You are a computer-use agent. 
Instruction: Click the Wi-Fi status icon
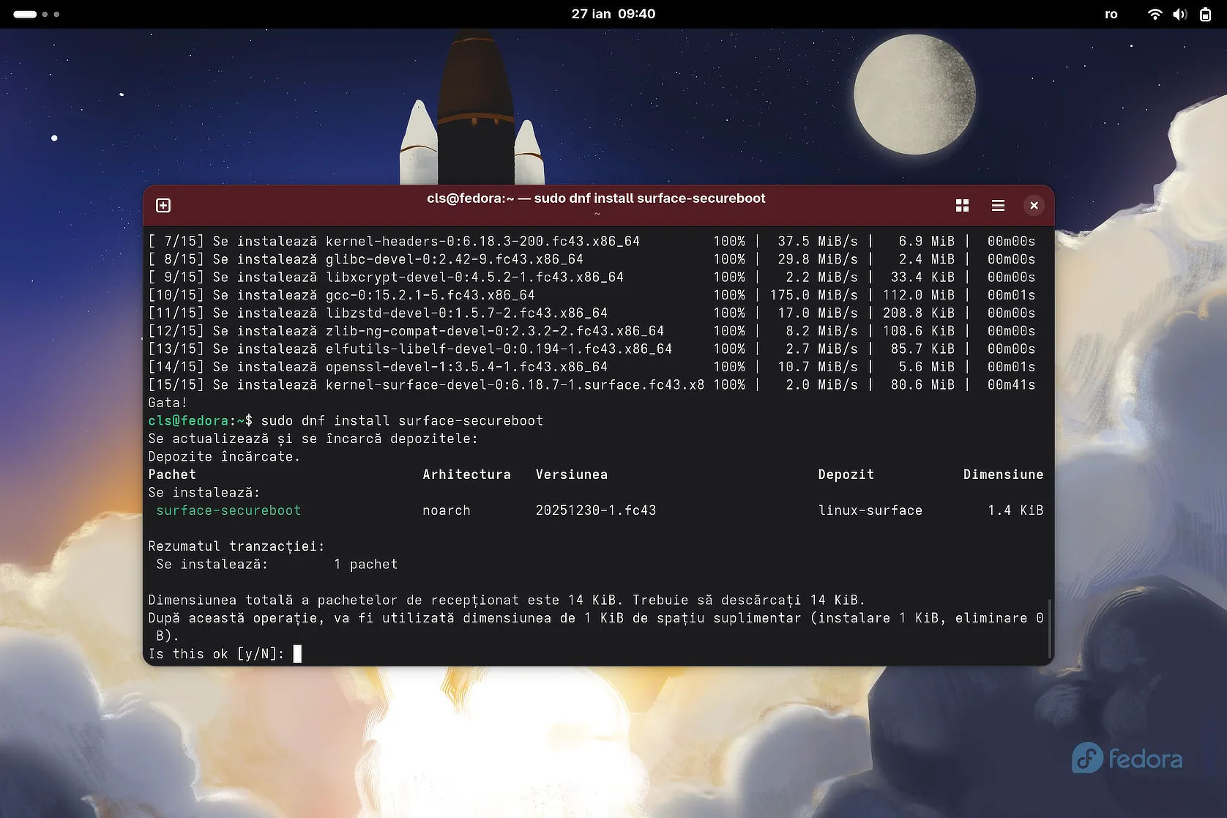click(x=1155, y=14)
